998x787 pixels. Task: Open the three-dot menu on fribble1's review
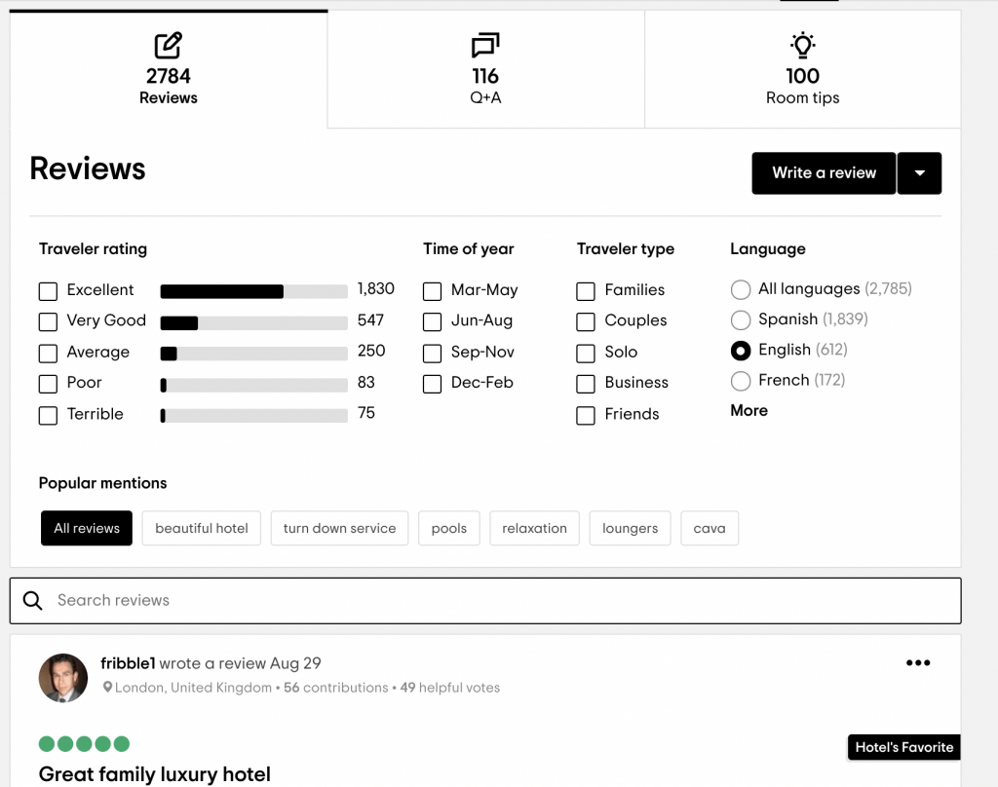tap(918, 663)
